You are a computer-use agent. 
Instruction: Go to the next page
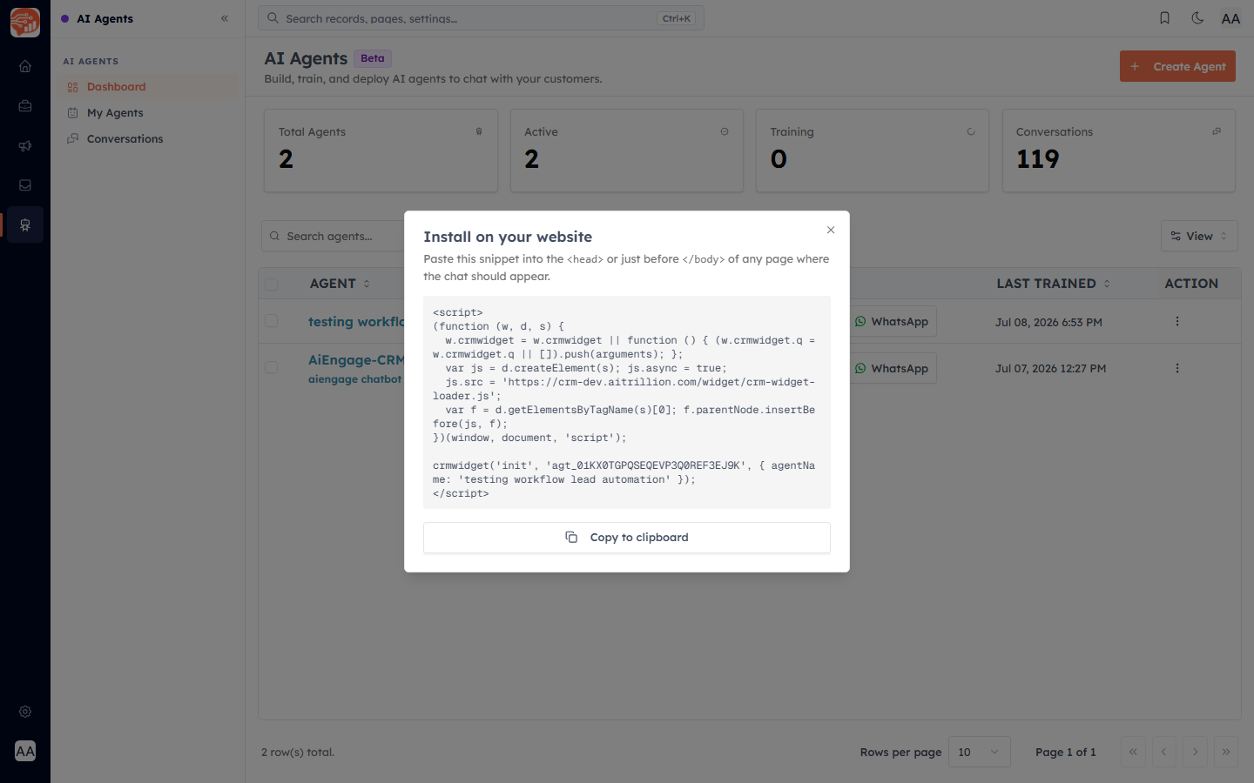tap(1195, 752)
